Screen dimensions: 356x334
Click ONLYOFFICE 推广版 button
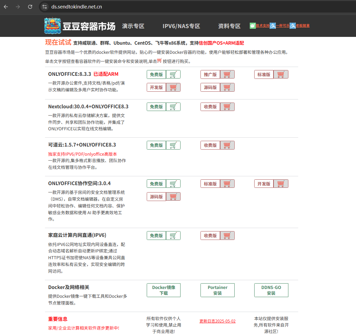(x=210, y=74)
